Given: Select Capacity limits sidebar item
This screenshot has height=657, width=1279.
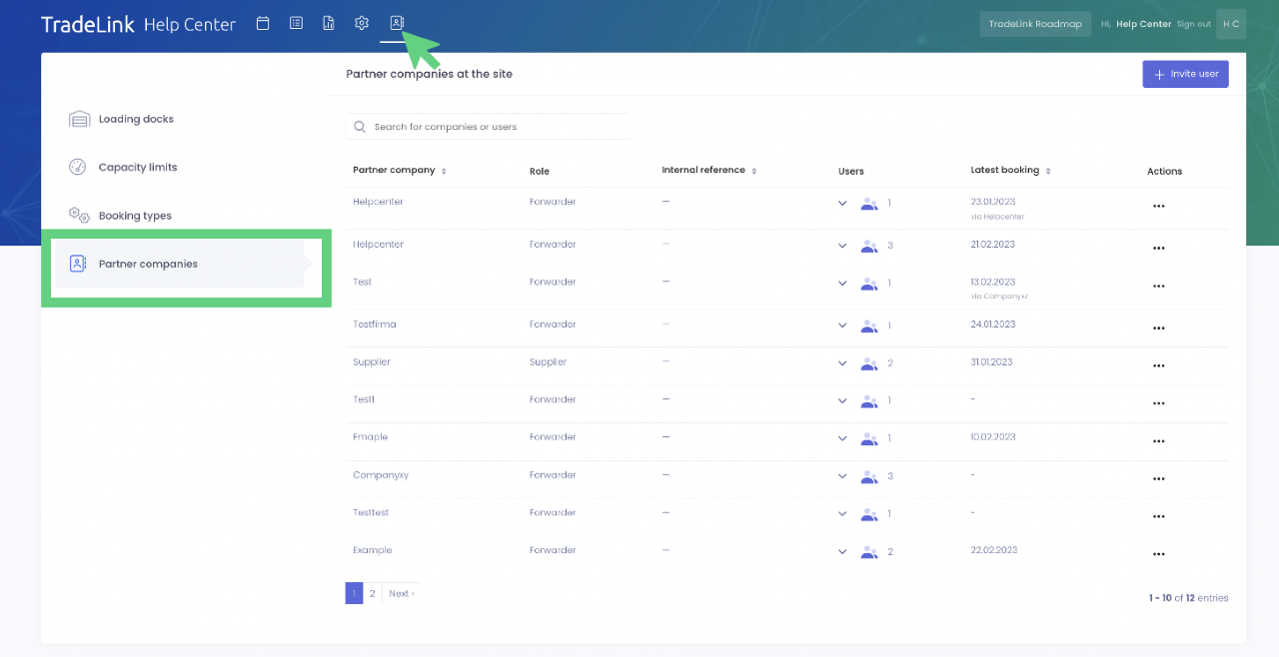Looking at the screenshot, I should coord(138,168).
